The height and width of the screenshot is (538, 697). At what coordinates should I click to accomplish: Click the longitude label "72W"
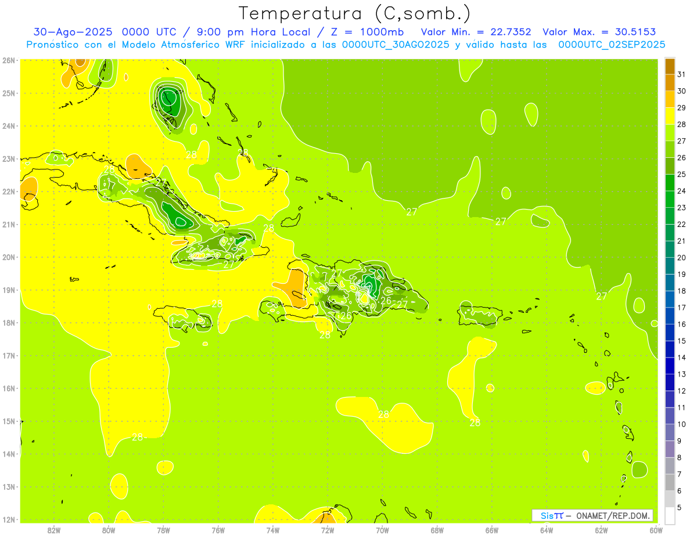point(328,529)
